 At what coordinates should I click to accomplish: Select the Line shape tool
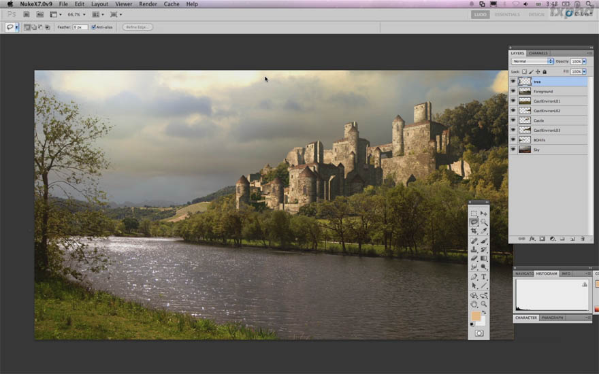[x=484, y=286]
